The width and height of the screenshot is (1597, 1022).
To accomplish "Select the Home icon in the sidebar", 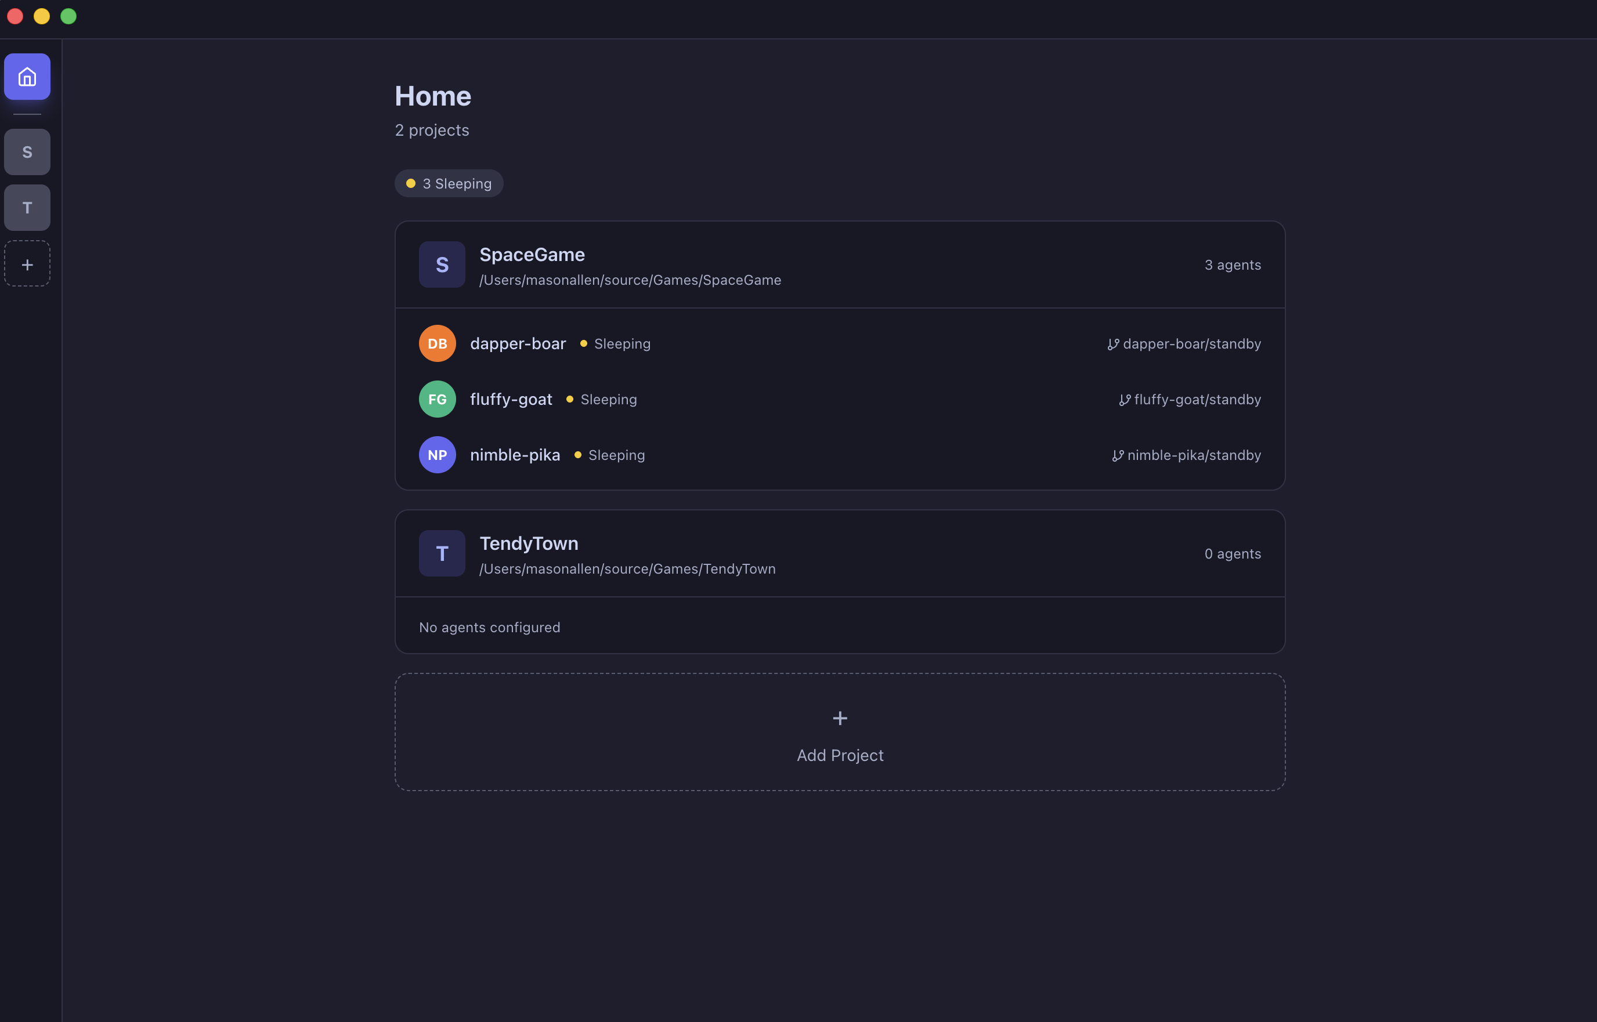I will (27, 77).
